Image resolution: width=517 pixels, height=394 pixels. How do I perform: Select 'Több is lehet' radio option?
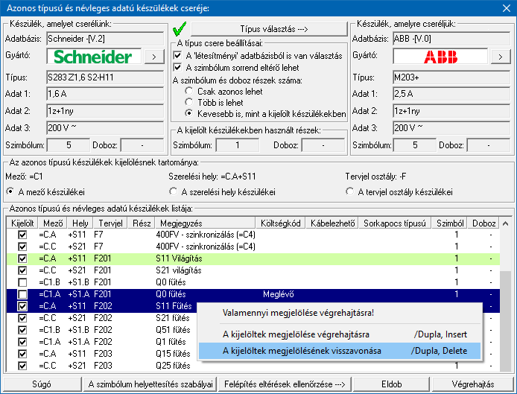pyautogui.click(x=189, y=102)
